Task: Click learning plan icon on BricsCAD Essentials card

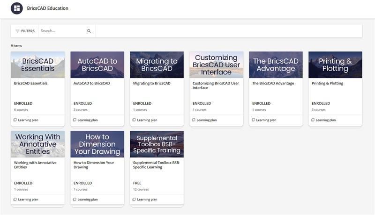Action: coord(15,120)
